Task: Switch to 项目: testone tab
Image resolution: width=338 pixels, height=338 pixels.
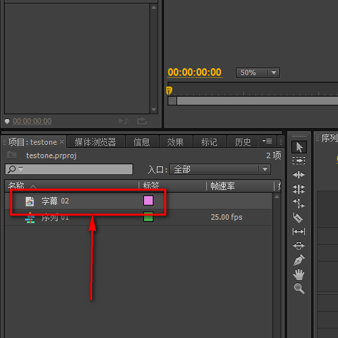Action: 32,142
